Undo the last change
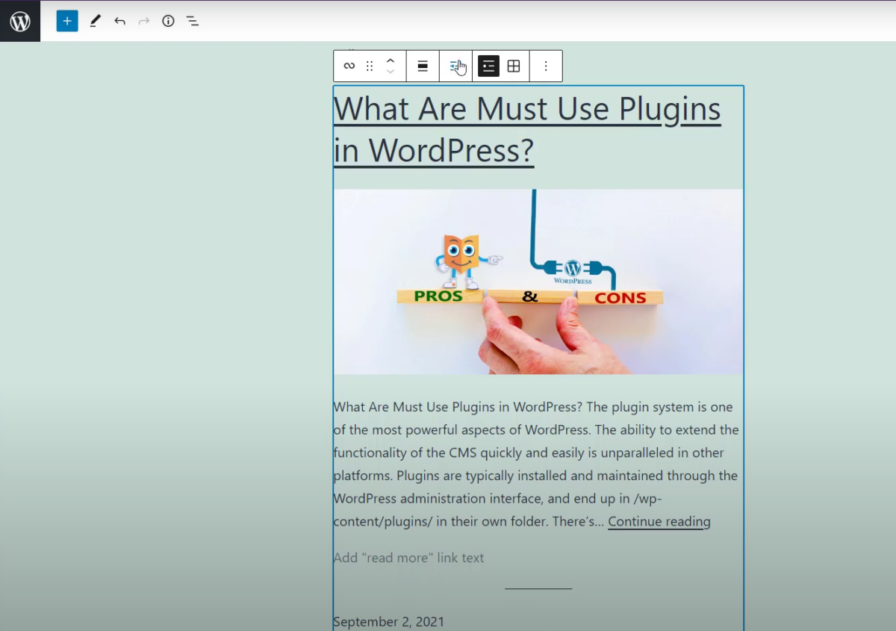Screen dimensions: 896x631 [x=119, y=21]
